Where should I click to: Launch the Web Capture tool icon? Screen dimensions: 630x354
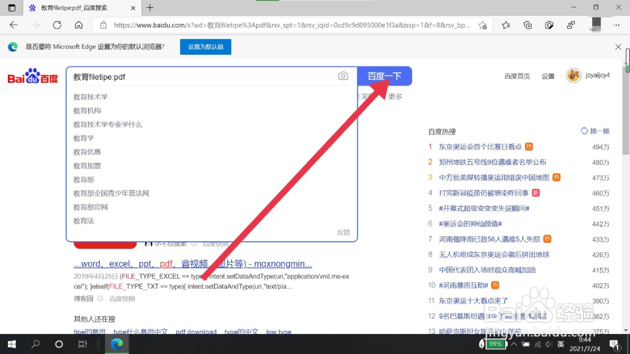click(549, 25)
